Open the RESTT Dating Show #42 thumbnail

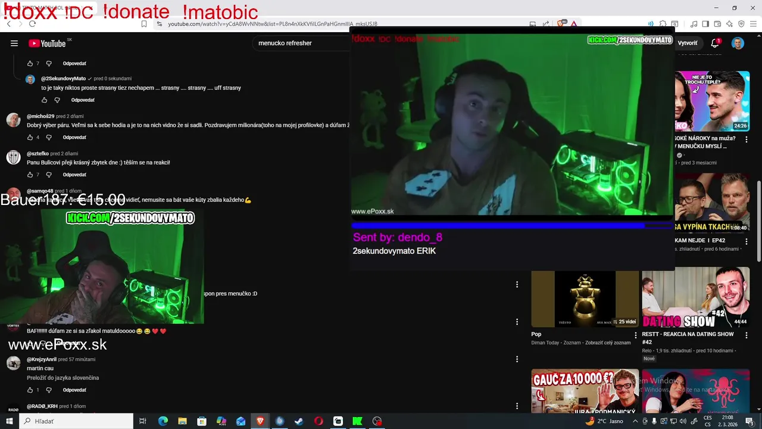[x=695, y=297]
